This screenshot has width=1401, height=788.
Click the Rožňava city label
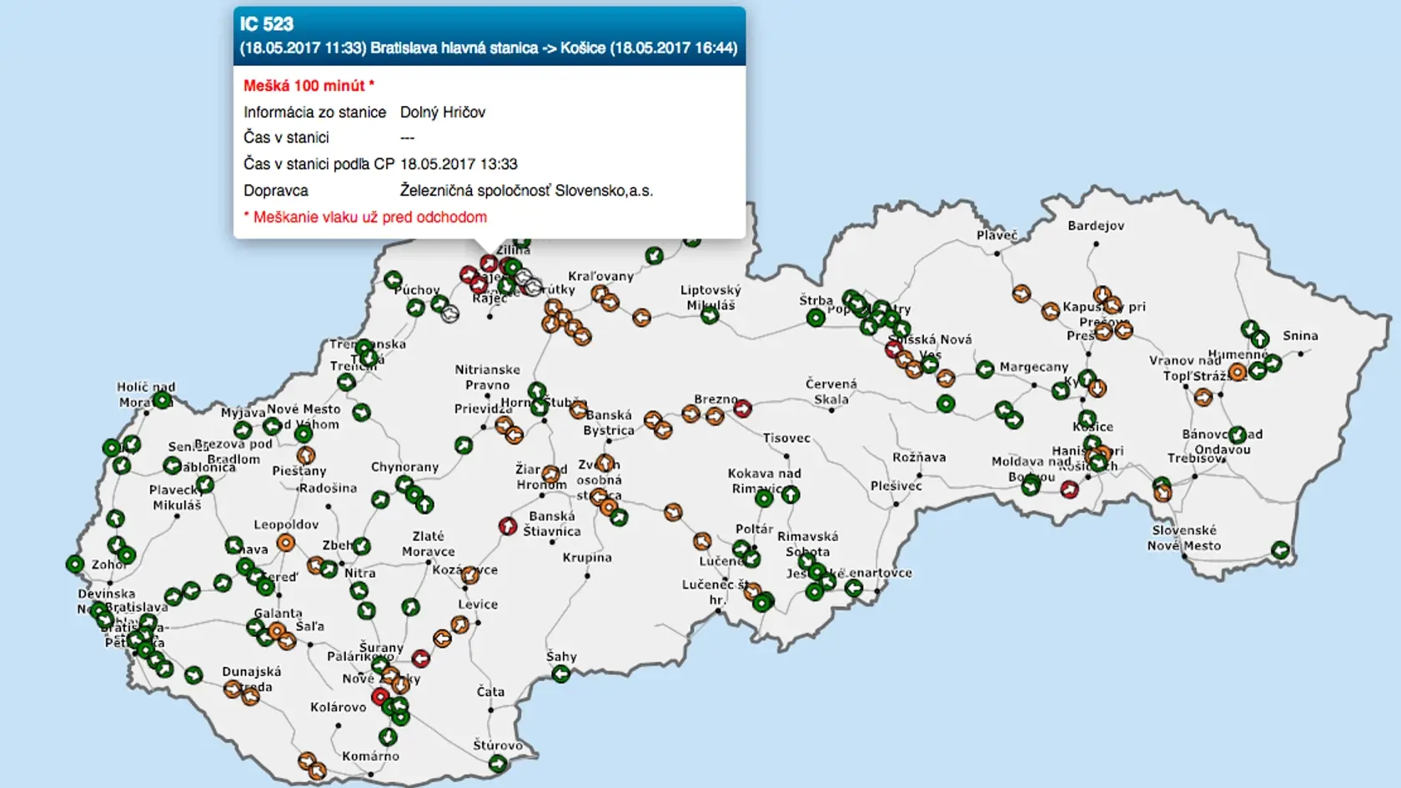click(919, 458)
